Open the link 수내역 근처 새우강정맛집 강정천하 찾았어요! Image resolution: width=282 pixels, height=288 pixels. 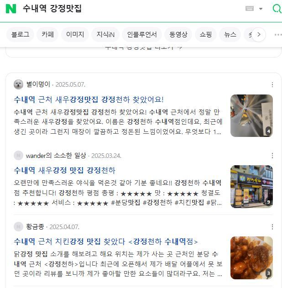coord(89,99)
